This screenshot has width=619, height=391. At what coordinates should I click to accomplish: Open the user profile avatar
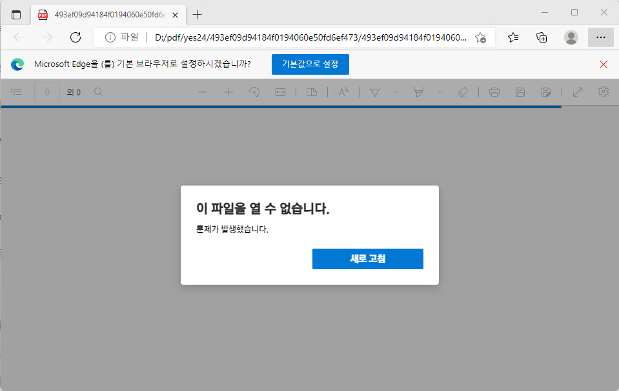[571, 37]
